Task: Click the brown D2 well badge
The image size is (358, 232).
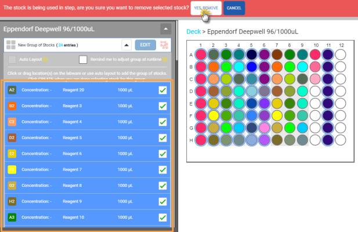Action: 12,138
